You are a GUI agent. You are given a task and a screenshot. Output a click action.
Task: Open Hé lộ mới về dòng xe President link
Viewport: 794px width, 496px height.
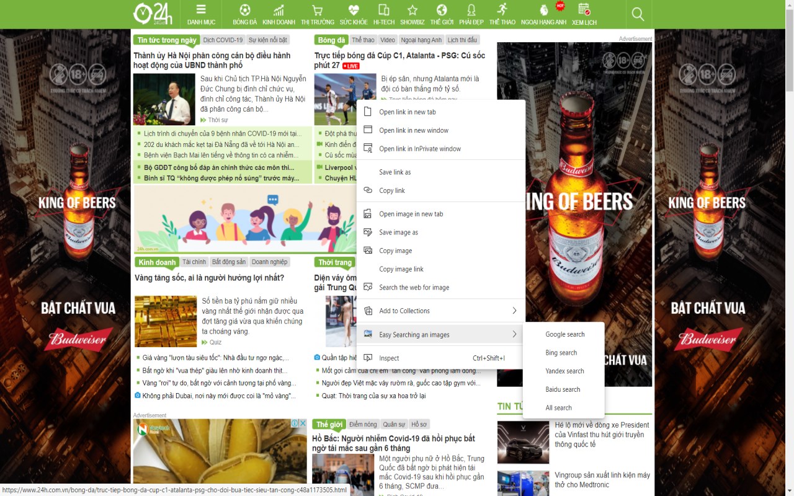click(x=602, y=435)
